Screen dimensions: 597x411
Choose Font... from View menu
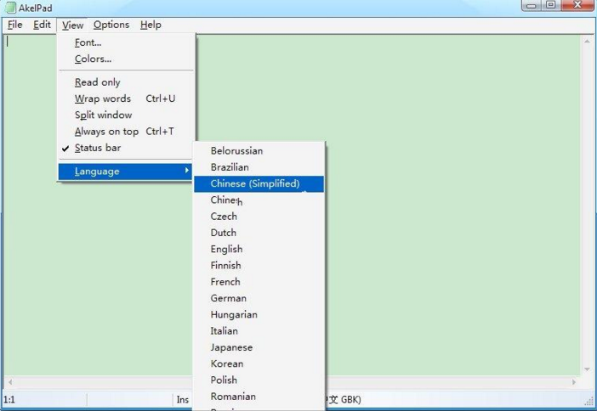coord(127,42)
